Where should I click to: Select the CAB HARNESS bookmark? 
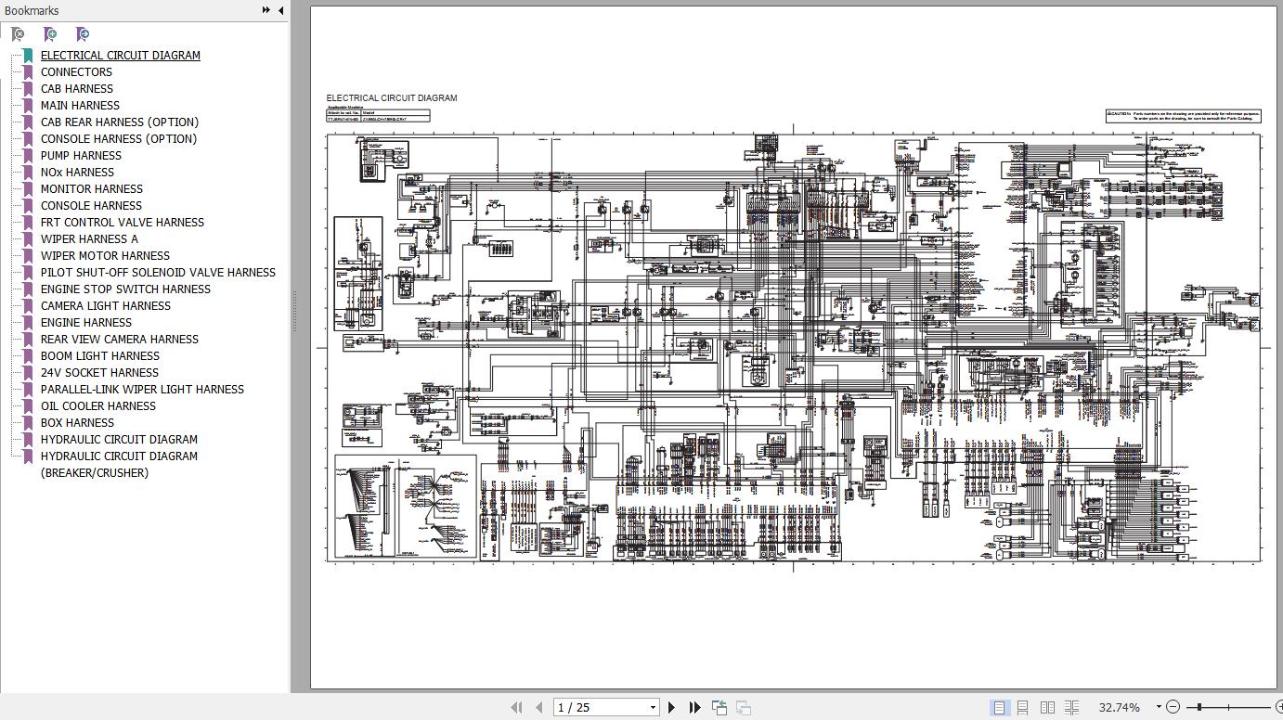coord(77,88)
